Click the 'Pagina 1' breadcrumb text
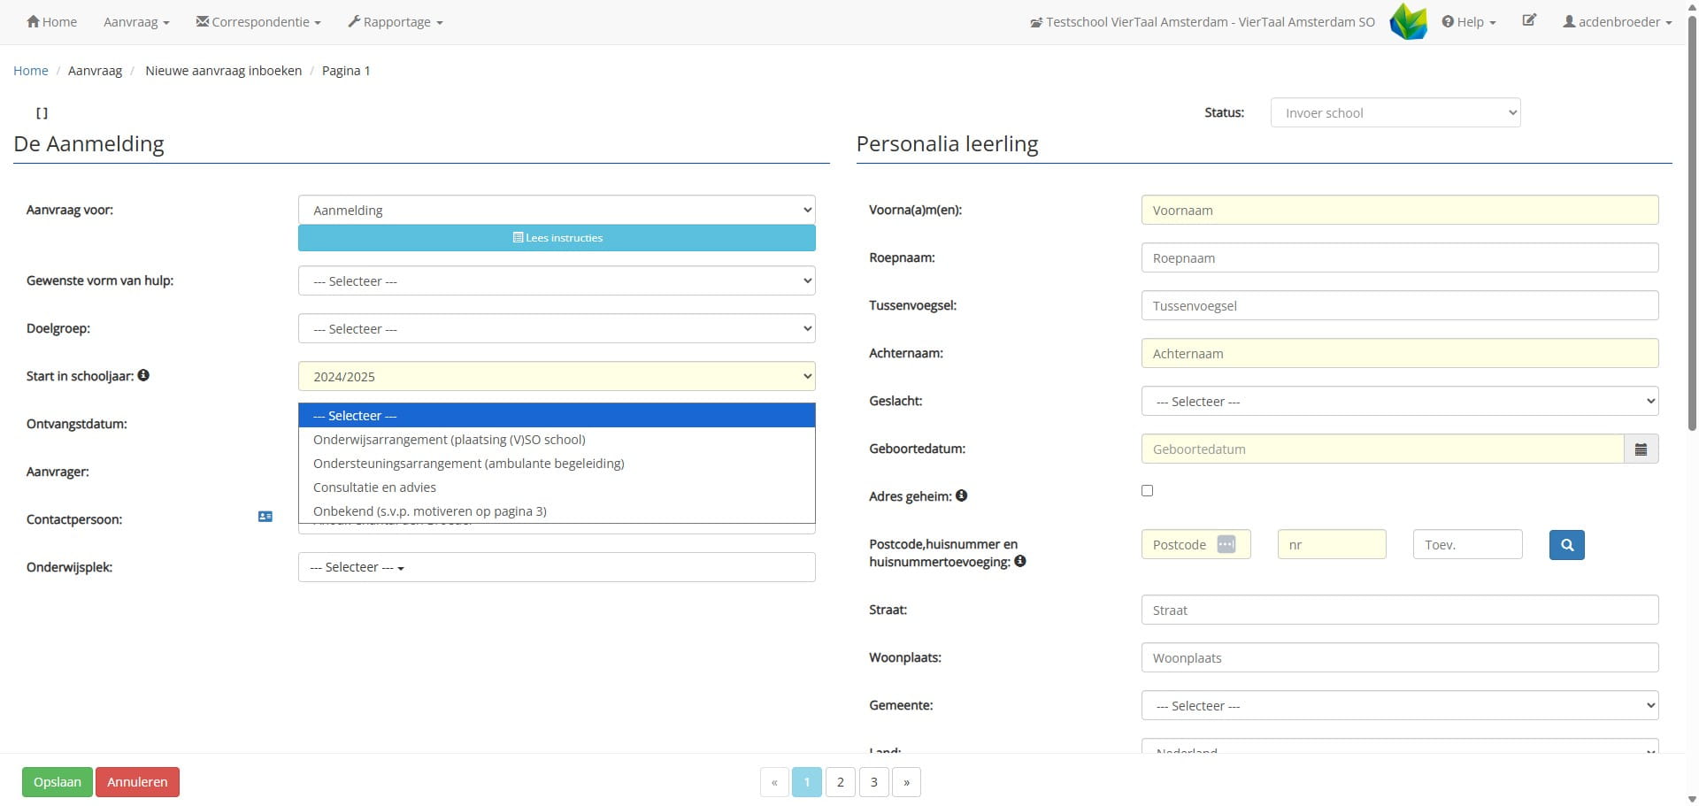1699x806 pixels. coord(346,71)
